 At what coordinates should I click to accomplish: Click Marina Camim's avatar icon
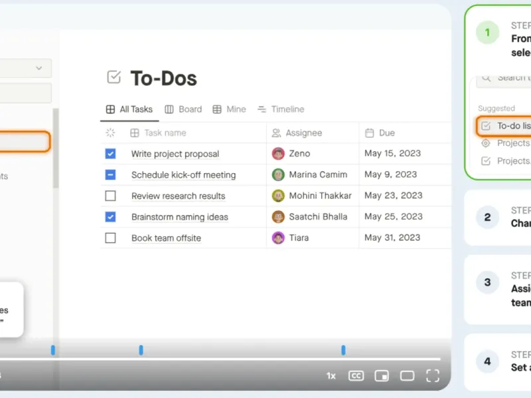[x=278, y=174]
